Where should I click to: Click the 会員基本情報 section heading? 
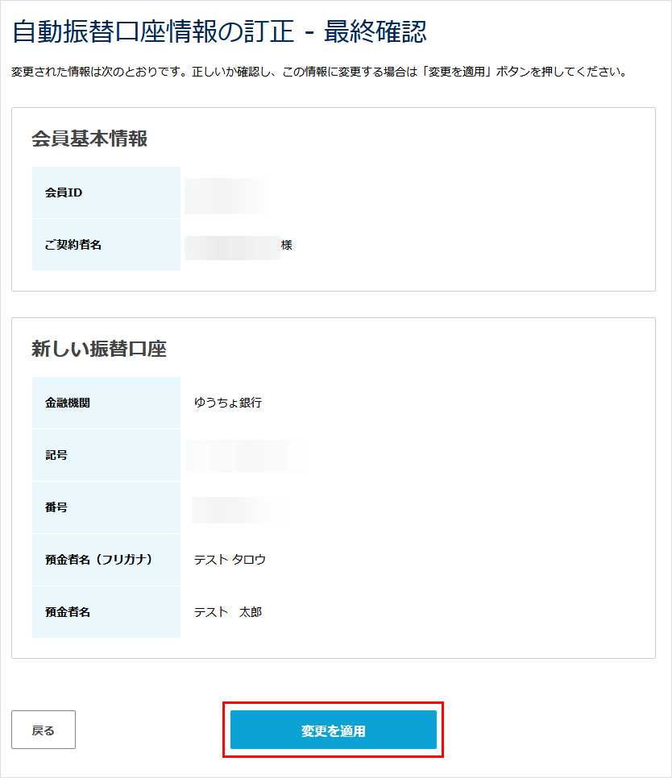(89, 139)
